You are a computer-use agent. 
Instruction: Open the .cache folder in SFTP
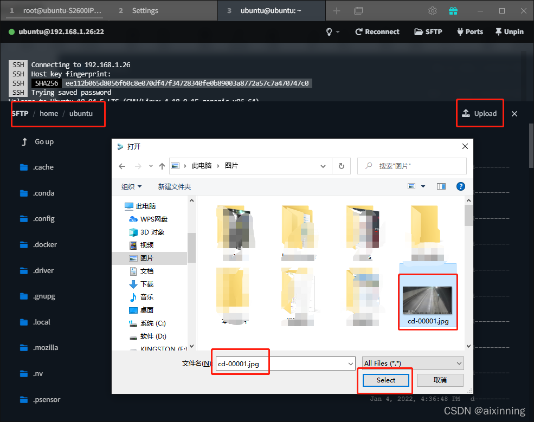point(37,167)
